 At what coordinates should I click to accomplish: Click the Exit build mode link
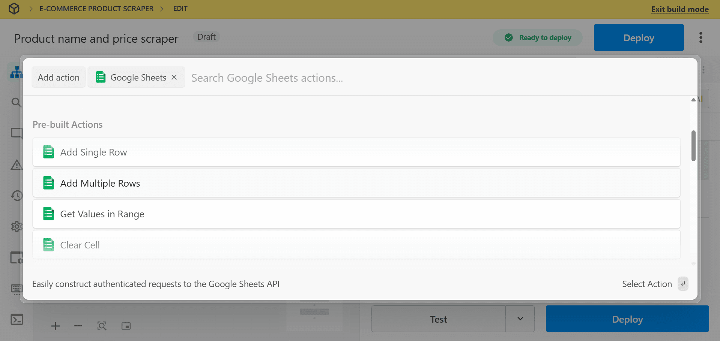point(680,9)
